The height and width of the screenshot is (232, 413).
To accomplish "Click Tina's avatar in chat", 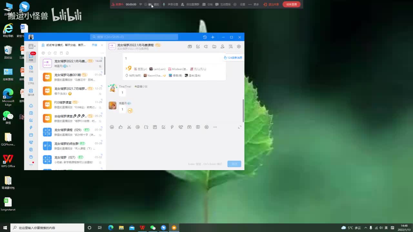I will 113,88.
